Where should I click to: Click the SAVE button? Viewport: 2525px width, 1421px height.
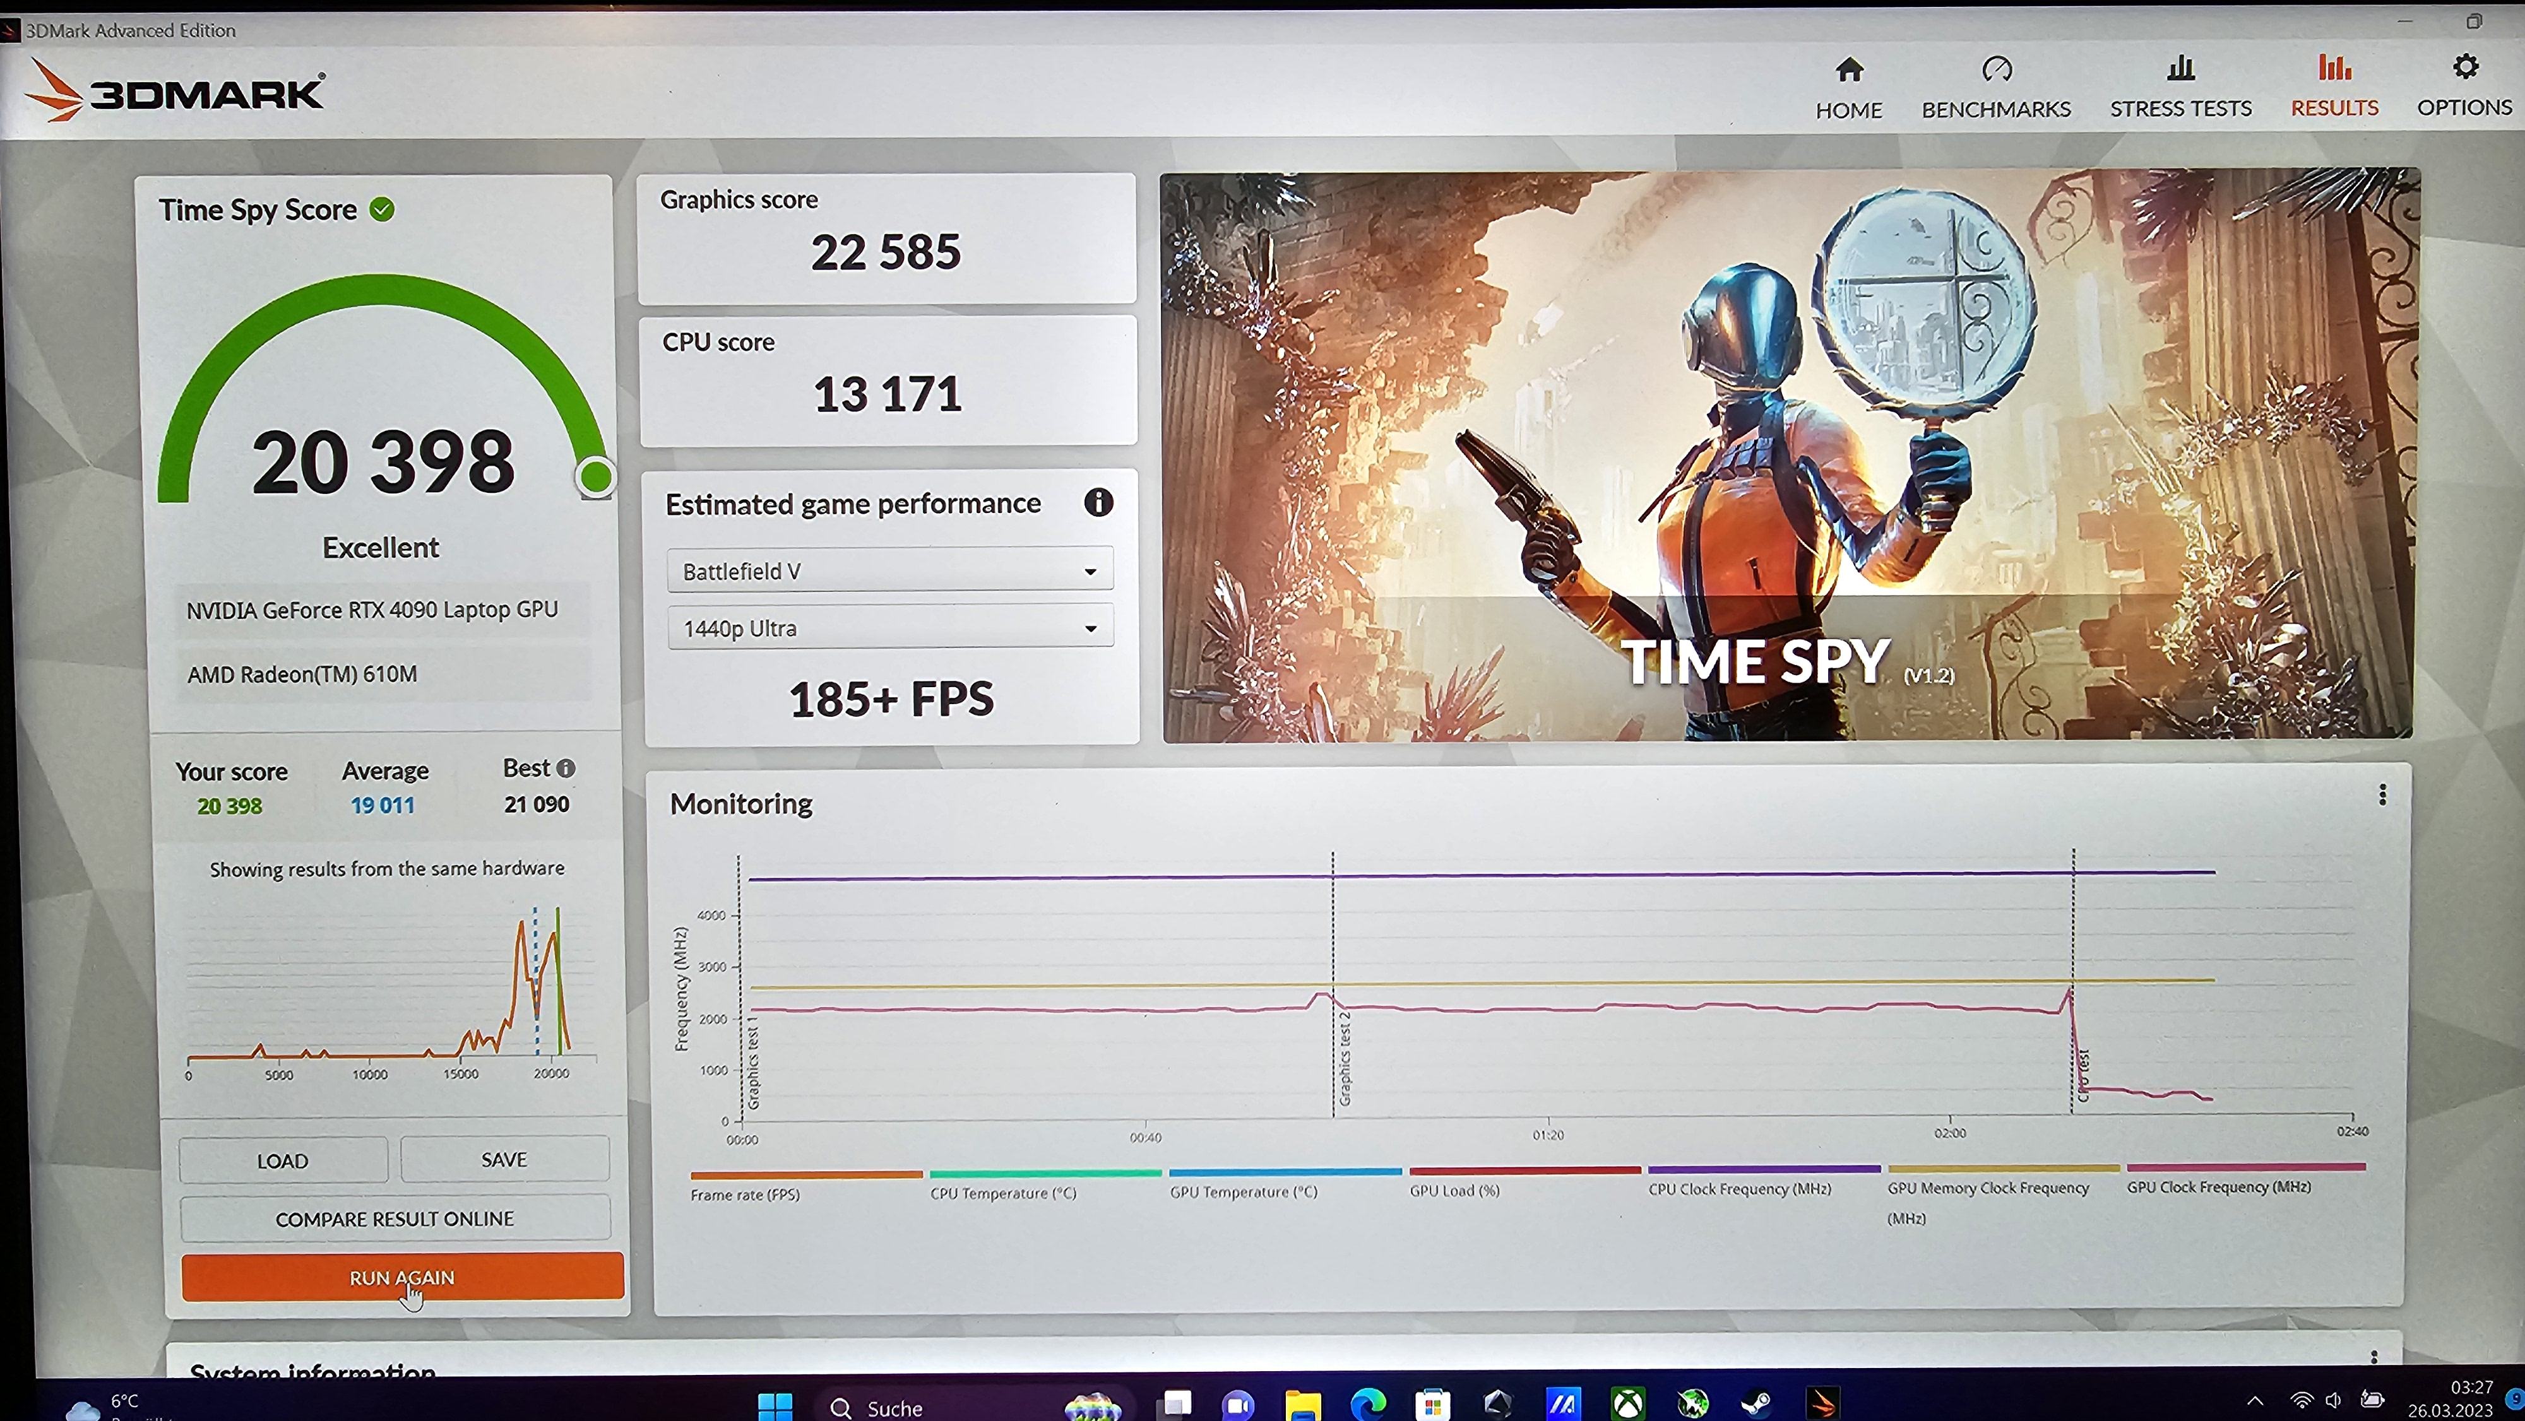point(504,1159)
